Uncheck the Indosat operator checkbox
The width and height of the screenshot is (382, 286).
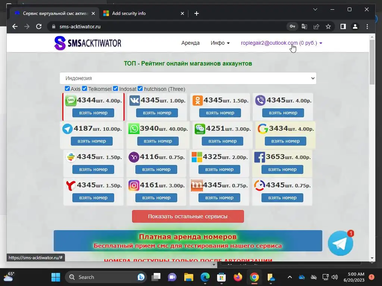coord(116,89)
